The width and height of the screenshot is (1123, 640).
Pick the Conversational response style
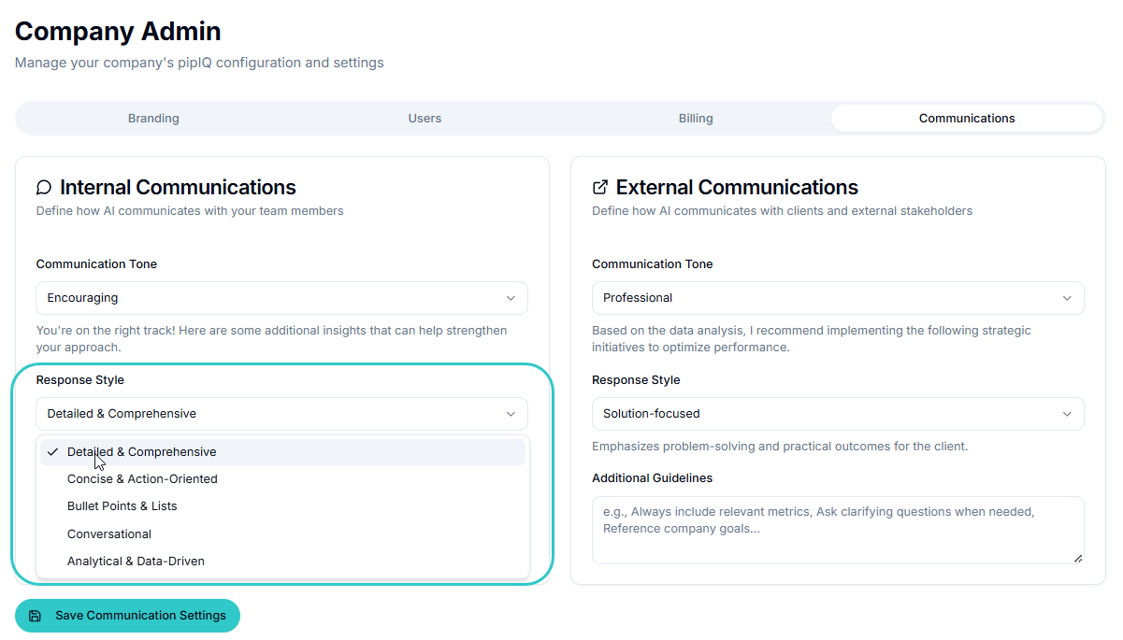[109, 534]
